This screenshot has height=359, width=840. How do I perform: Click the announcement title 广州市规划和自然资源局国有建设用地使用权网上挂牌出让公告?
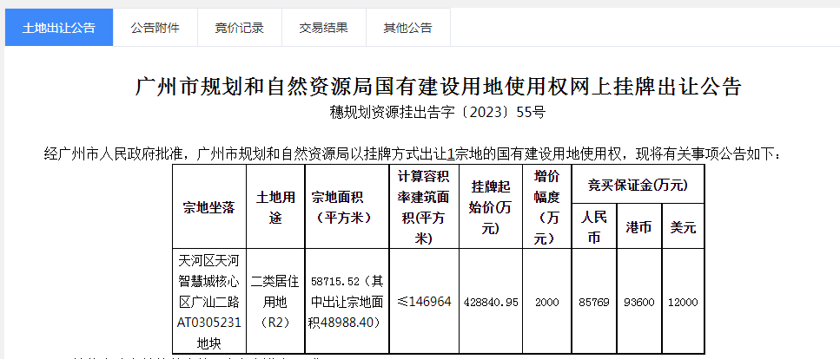(x=438, y=87)
